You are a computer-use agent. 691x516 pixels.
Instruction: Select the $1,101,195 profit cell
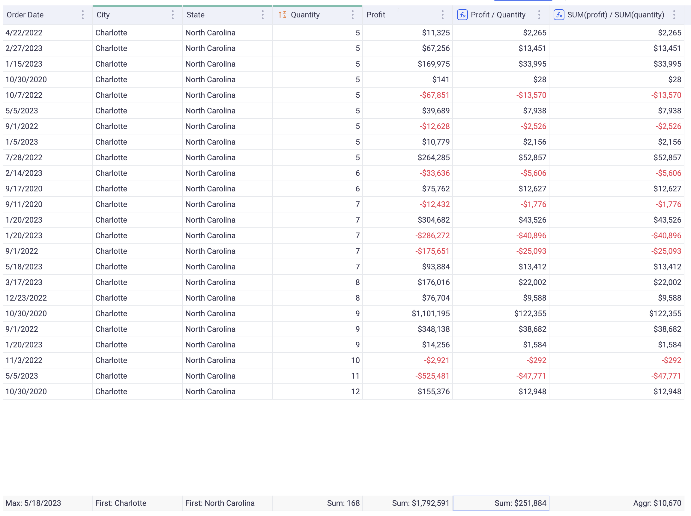pyautogui.click(x=430, y=313)
